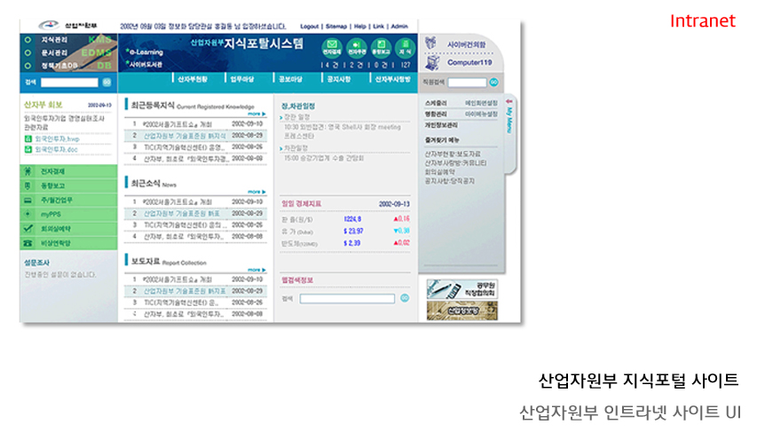This screenshot has width=757, height=448.
Task: Click the $ 23.97 Dubai oil price
Action: pos(353,232)
